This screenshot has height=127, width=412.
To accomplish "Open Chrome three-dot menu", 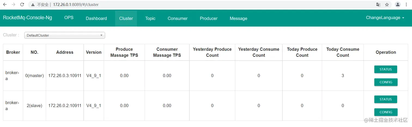I will [x=407, y=5].
